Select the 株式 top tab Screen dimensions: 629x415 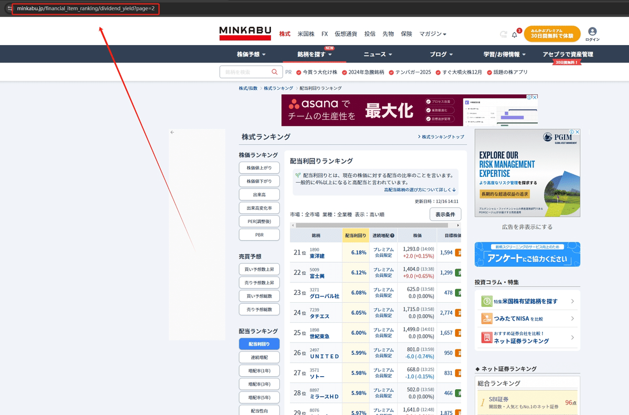(x=285, y=34)
